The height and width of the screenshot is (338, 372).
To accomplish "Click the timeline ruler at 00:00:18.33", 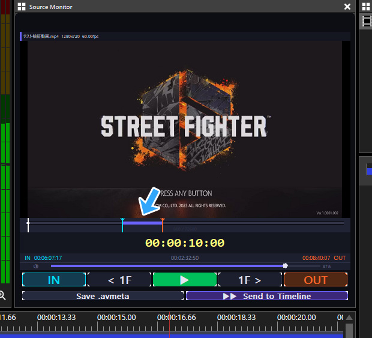I will point(236,318).
